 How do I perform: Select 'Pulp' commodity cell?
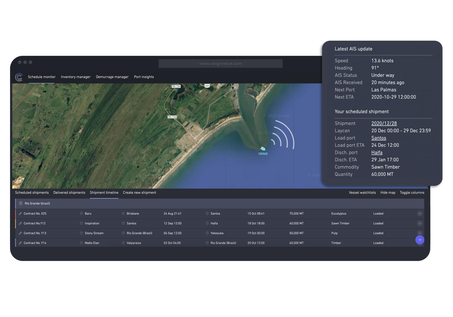pyautogui.click(x=334, y=233)
